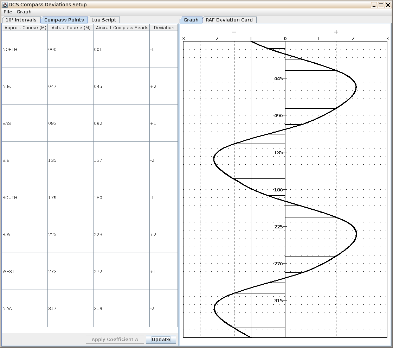
Task: Click the plus sign above graph
Action: tap(336, 32)
